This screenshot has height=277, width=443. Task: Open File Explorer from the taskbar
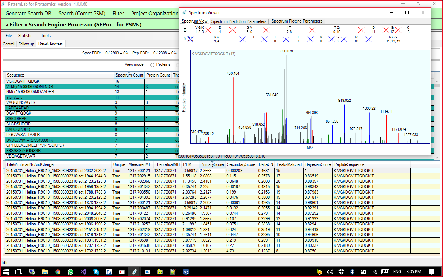45,272
